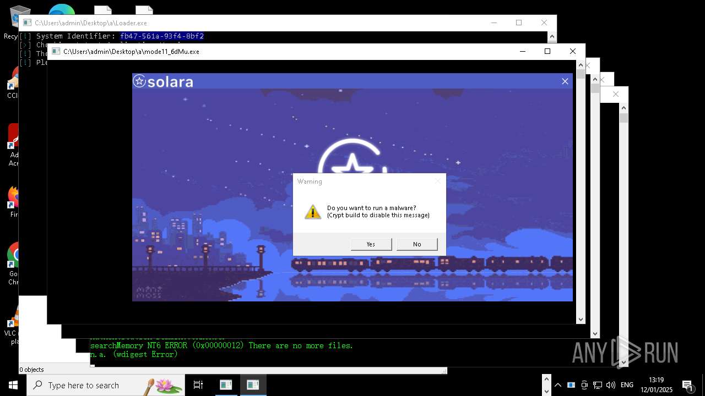Click the blue tray icon beside the hidden icons chevron
This screenshot has height=396, width=705.
[x=571, y=385]
